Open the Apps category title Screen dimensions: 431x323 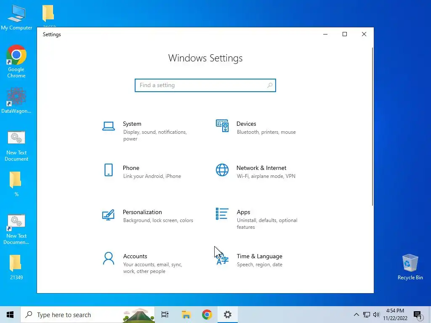click(244, 212)
